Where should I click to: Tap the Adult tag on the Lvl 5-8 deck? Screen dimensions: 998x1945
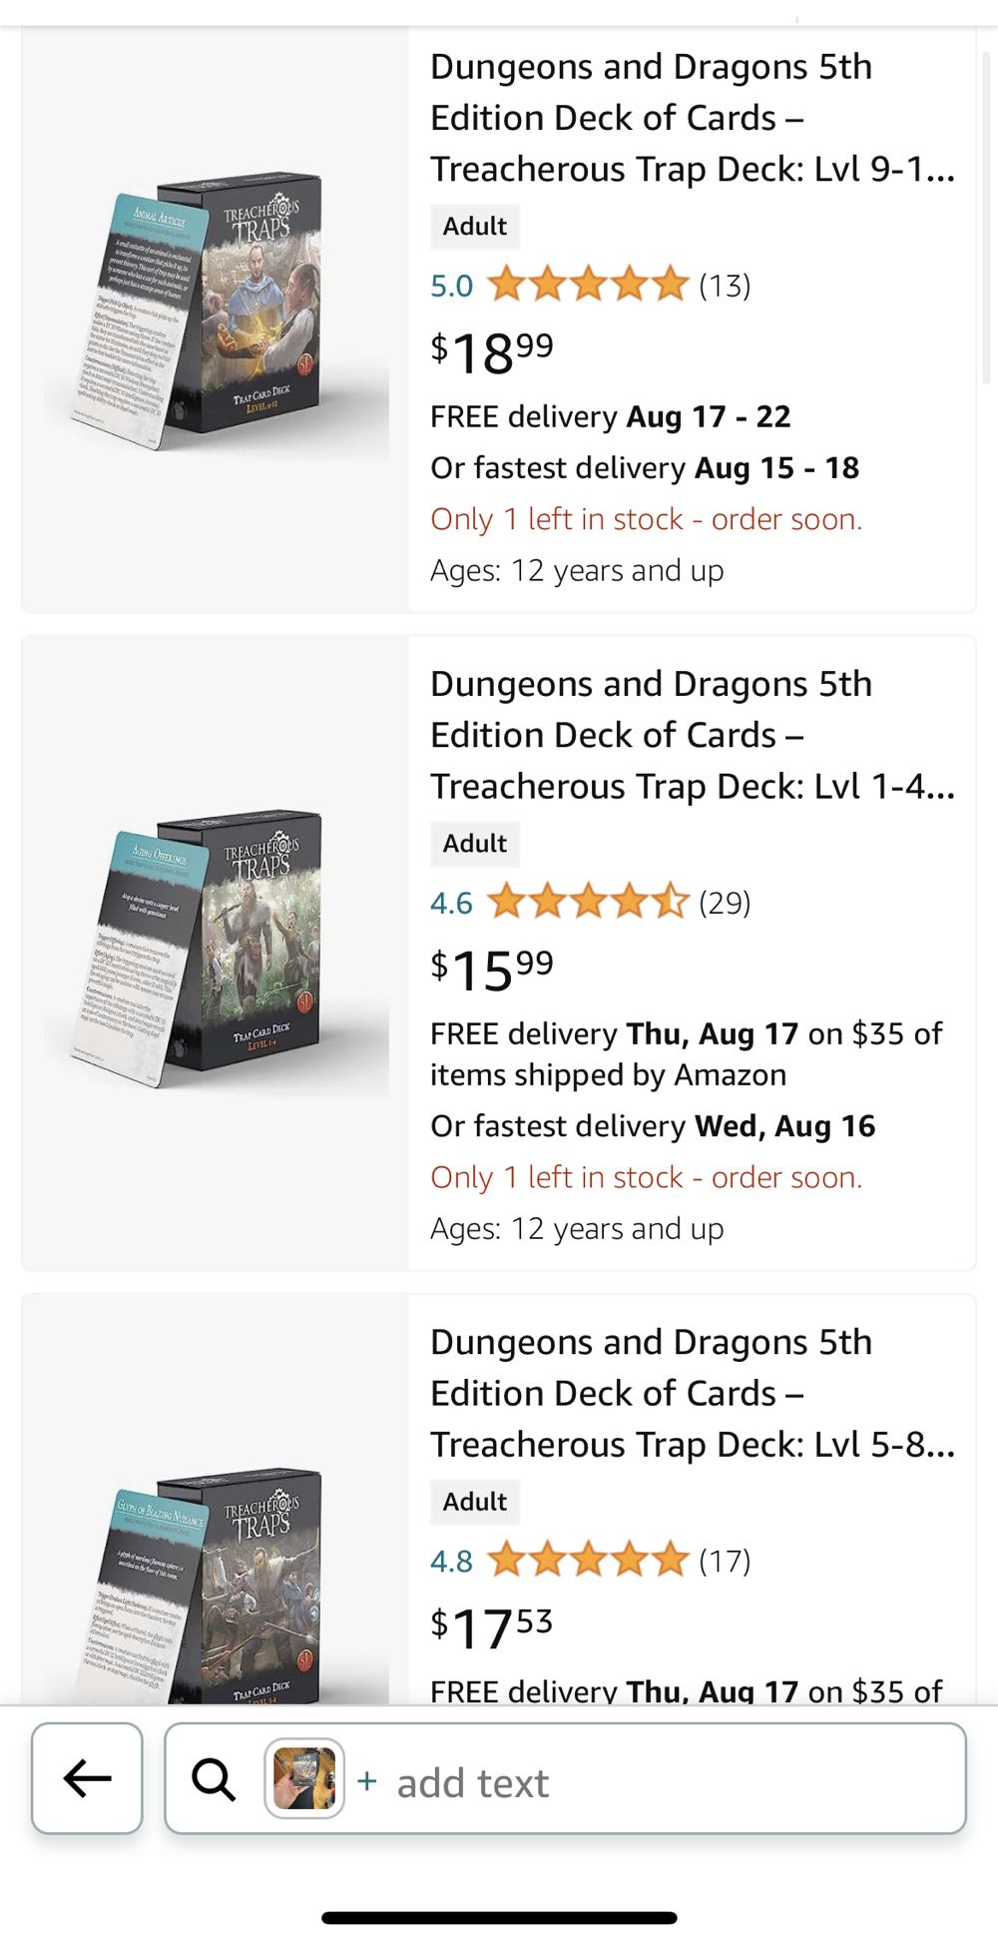pyautogui.click(x=474, y=1501)
